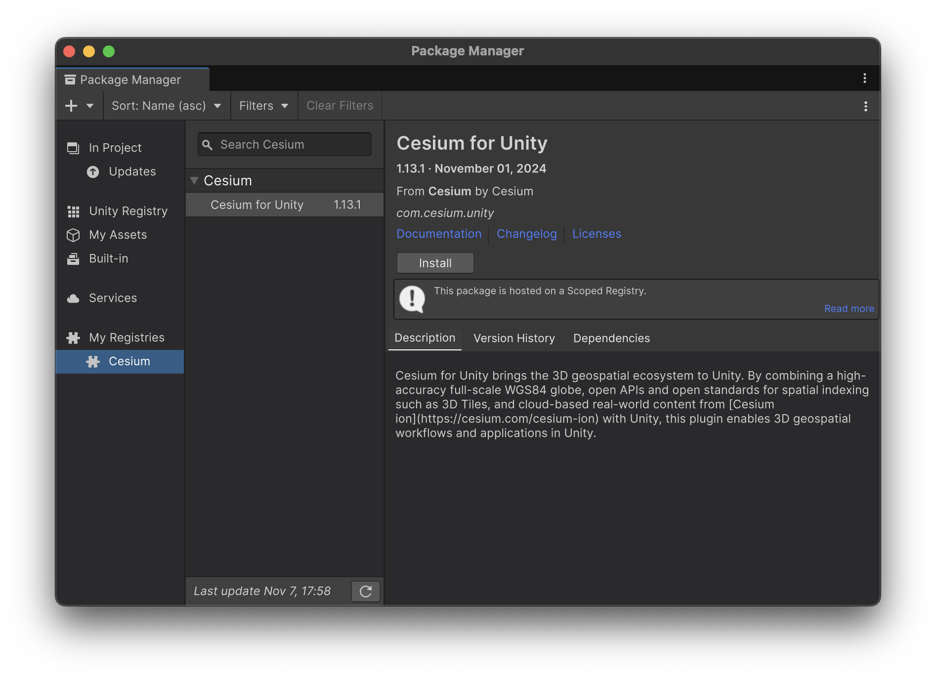Click the scoped registry message text
The image size is (936, 679).
(x=540, y=291)
